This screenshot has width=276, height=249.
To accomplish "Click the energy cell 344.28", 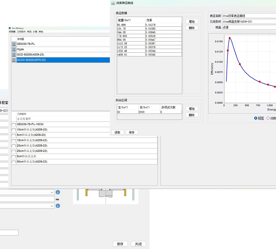I will click(131, 32).
